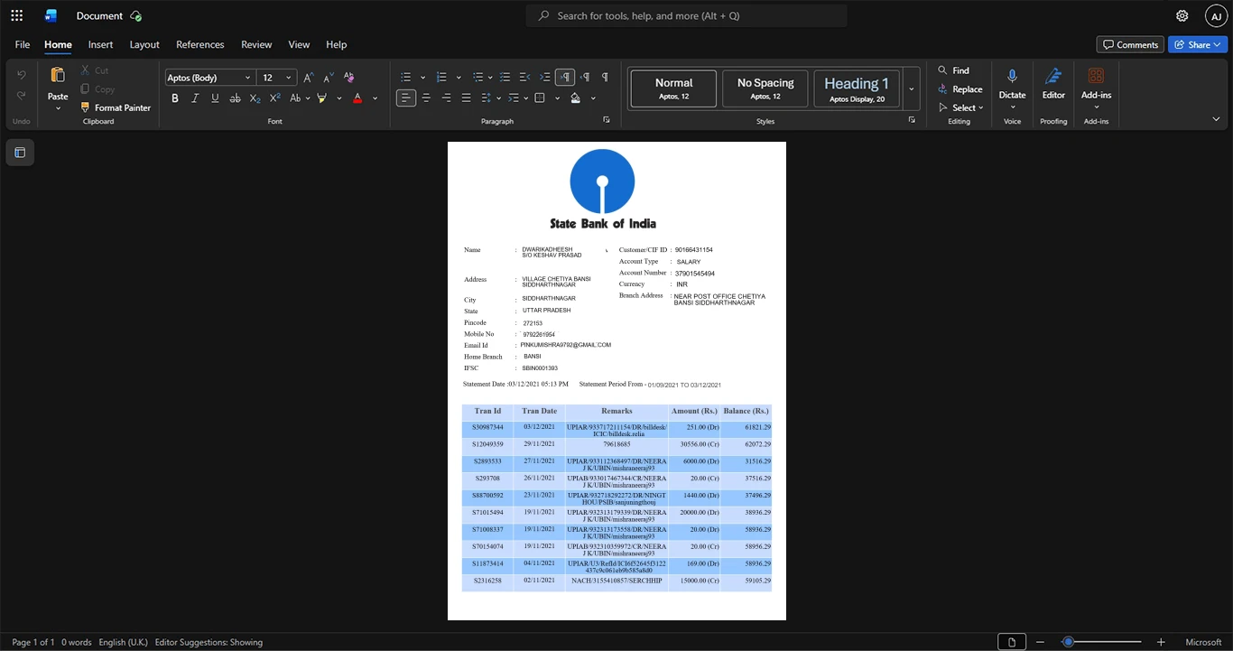1233x651 pixels.
Task: Apply the Normal style
Action: [674, 88]
